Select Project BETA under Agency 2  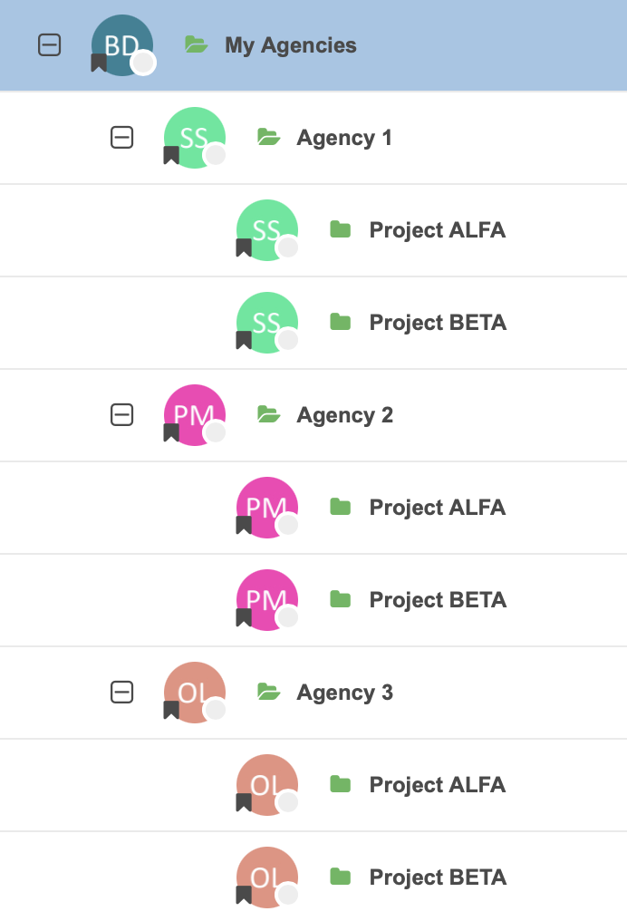pos(438,600)
